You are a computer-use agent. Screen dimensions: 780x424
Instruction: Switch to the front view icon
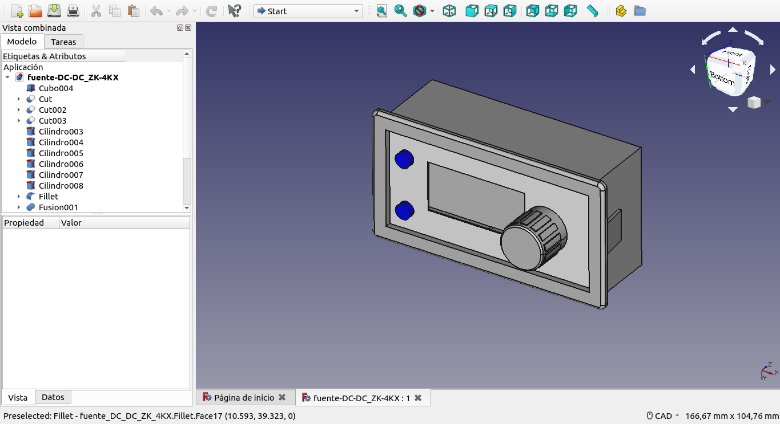click(x=472, y=11)
